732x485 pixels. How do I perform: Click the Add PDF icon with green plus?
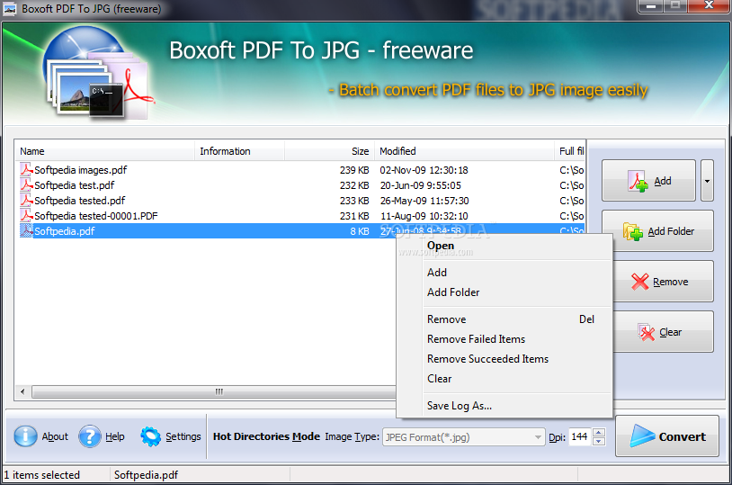[638, 181]
